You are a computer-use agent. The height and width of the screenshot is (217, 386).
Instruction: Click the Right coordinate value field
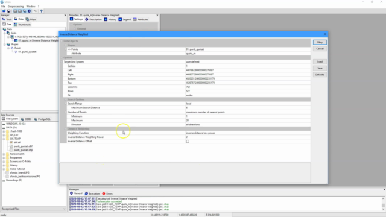tap(248, 74)
